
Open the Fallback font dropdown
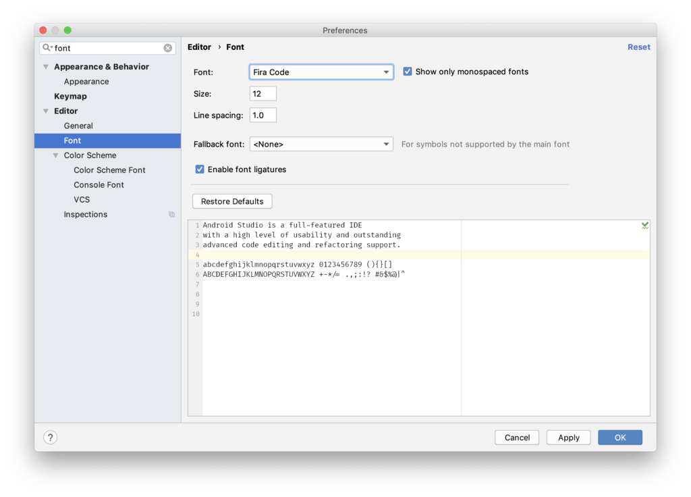[321, 144]
